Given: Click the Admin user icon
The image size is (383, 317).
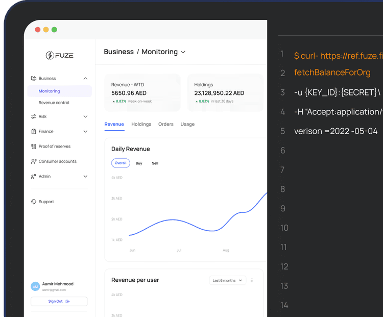Looking at the screenshot, I should (34, 177).
